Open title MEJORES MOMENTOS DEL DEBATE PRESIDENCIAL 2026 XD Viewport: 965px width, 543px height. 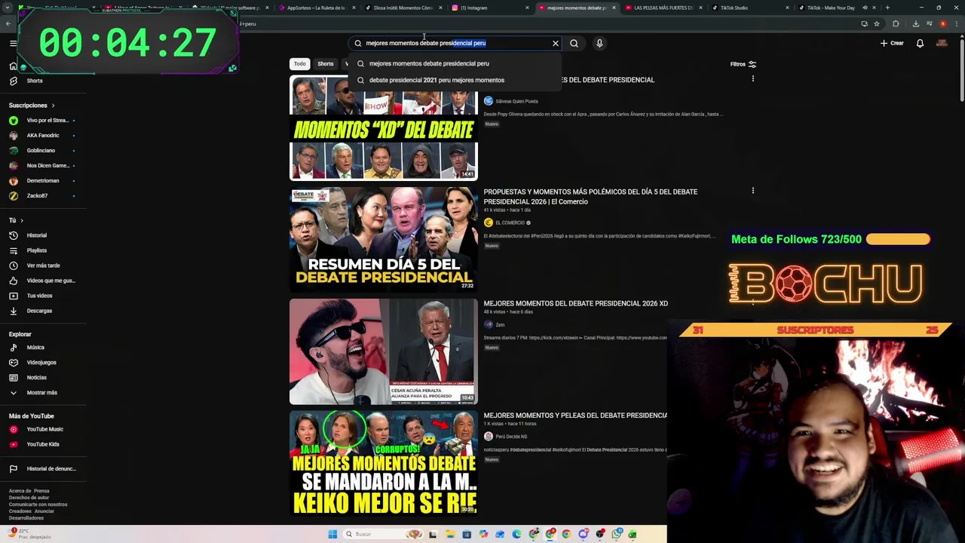[x=575, y=303]
